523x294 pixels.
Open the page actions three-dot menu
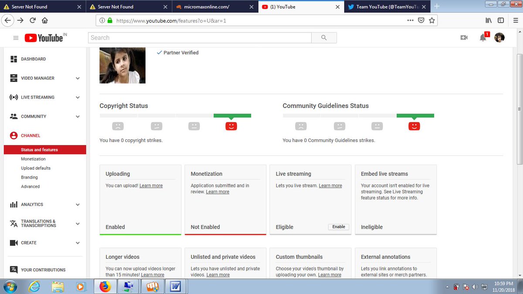[x=411, y=20]
